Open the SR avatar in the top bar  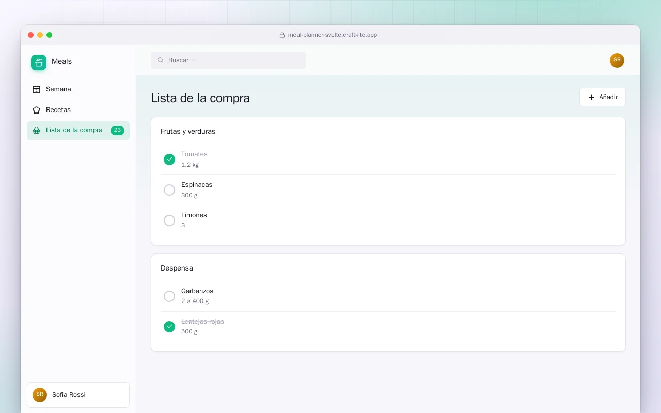(617, 60)
